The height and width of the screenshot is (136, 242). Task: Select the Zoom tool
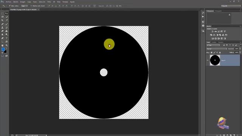[x=6, y=45]
